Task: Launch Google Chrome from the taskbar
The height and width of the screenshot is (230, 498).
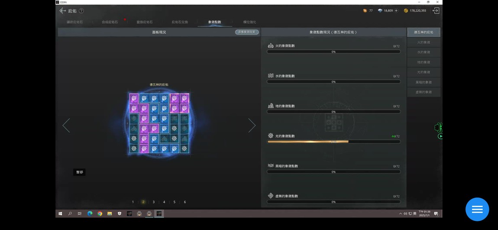Action: pyautogui.click(x=100, y=214)
